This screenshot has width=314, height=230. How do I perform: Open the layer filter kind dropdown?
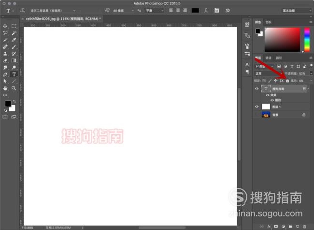[x=264, y=66]
